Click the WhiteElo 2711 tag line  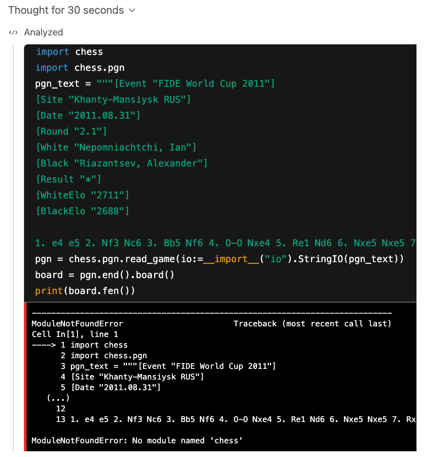82,195
